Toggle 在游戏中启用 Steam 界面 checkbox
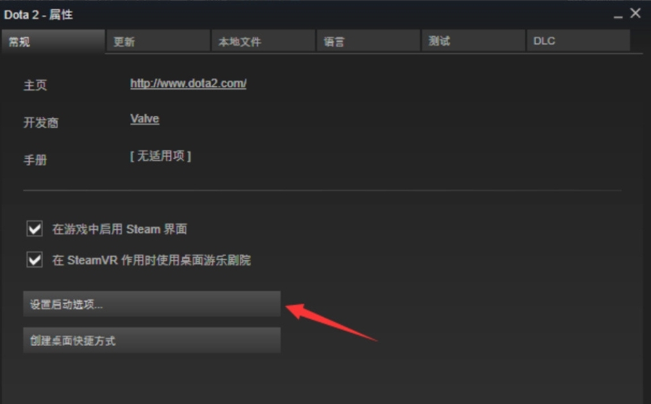 click(x=35, y=229)
